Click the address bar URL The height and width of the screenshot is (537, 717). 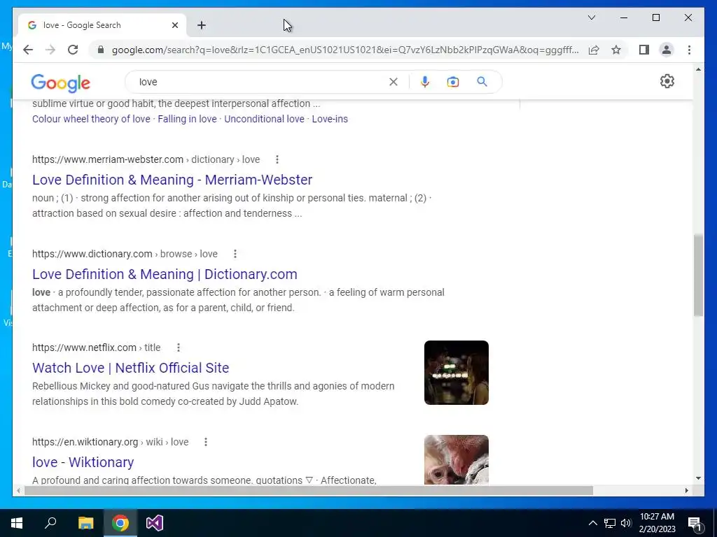(345, 50)
